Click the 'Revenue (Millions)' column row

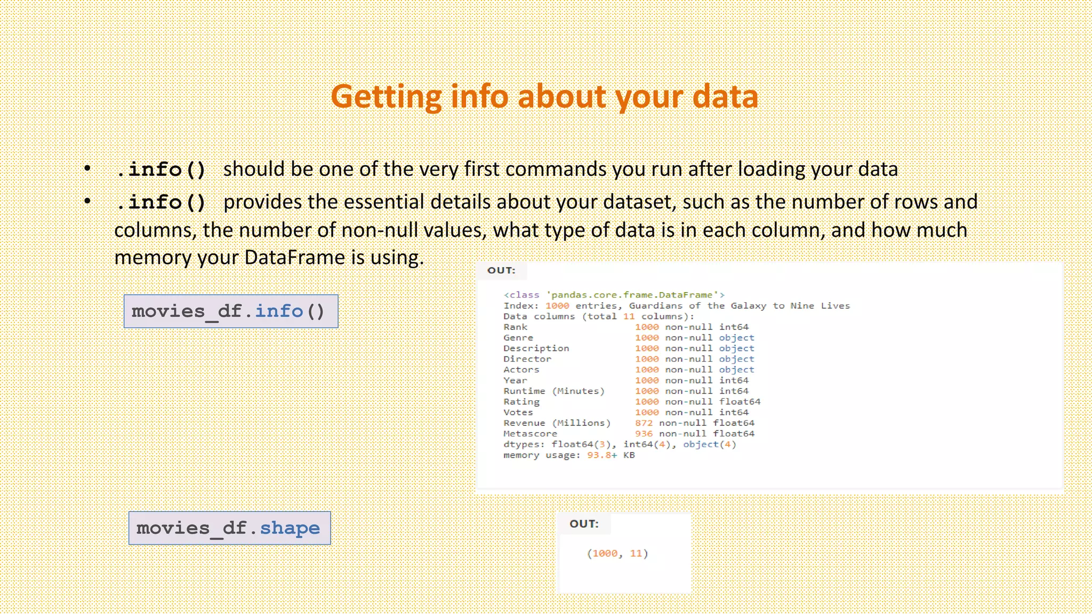point(629,423)
